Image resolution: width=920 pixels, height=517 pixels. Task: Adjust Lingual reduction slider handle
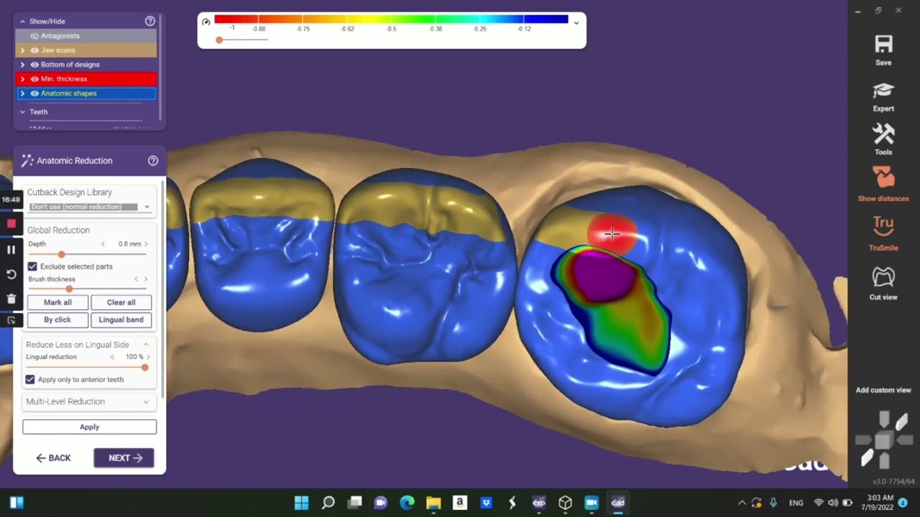click(x=144, y=367)
